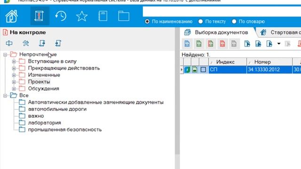Open Автоматически добавленные заменяющие документы folder
The image size is (301, 169).
(96, 102)
